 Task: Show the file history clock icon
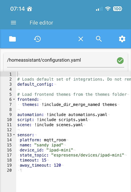point(37,39)
